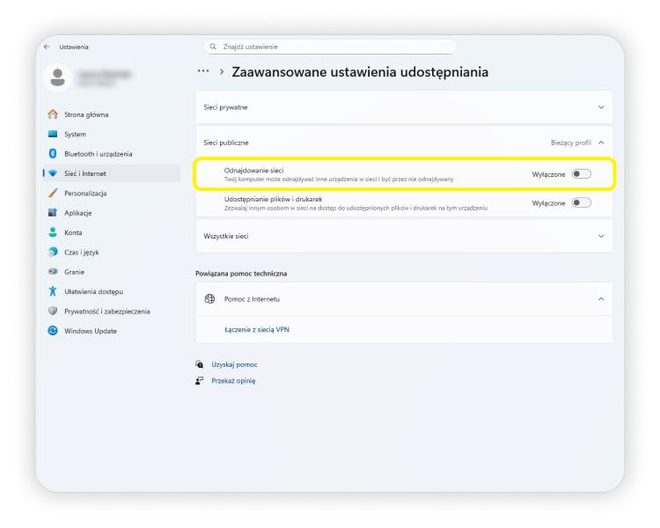Click the Prywatność i zabezpieczenia shield icon
The width and height of the screenshot is (660, 528).
[x=53, y=311]
